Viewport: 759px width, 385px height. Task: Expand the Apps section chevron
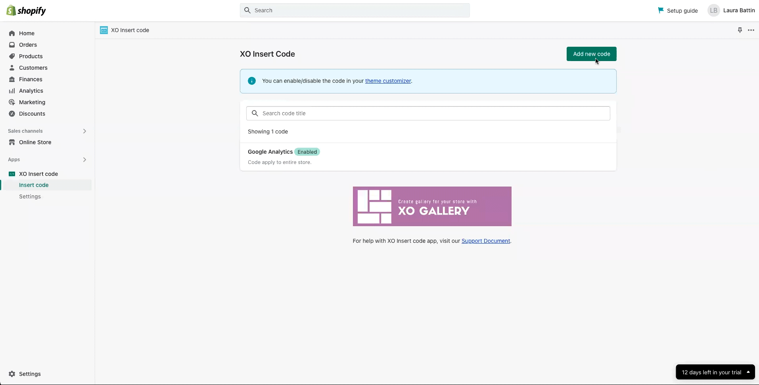84,160
